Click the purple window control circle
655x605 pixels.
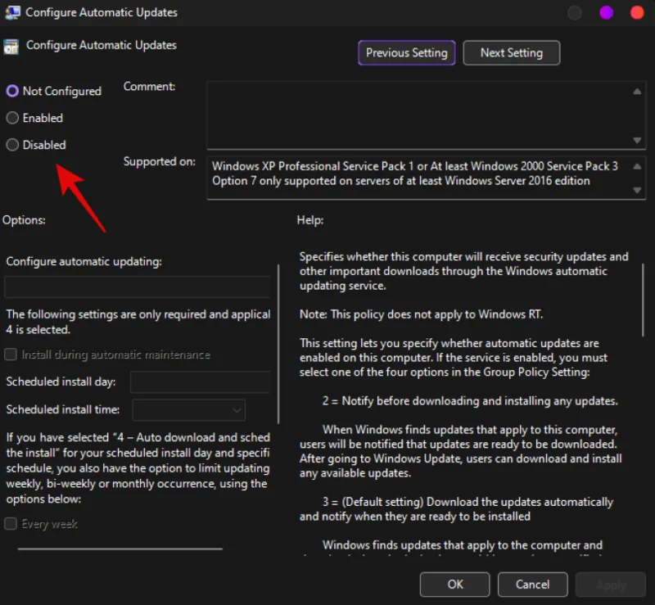pyautogui.click(x=607, y=12)
